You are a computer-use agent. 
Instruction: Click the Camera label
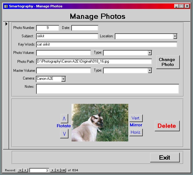[x=29, y=78]
